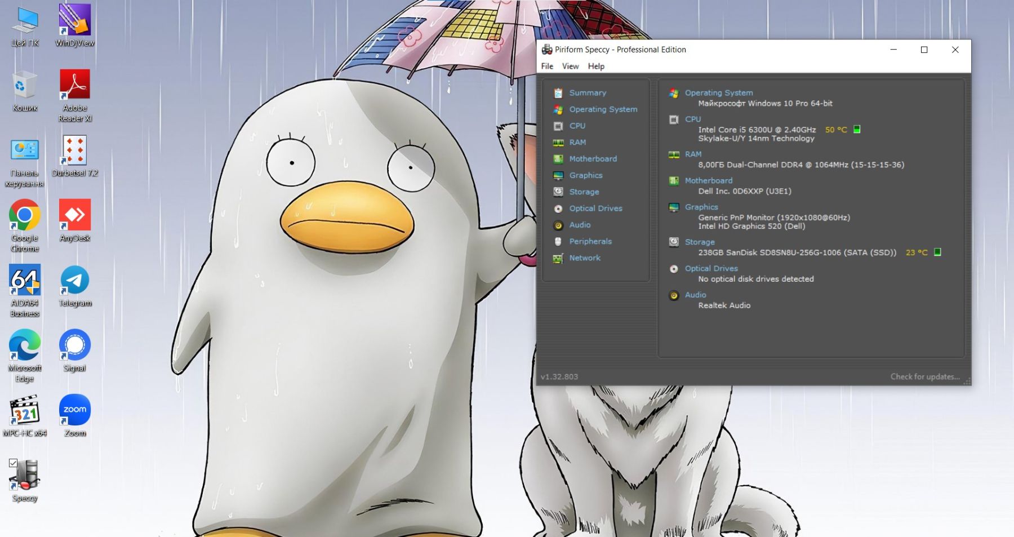This screenshot has height=537, width=1014.
Task: Select the WinDjView desktop shortcut
Action: [x=75, y=26]
